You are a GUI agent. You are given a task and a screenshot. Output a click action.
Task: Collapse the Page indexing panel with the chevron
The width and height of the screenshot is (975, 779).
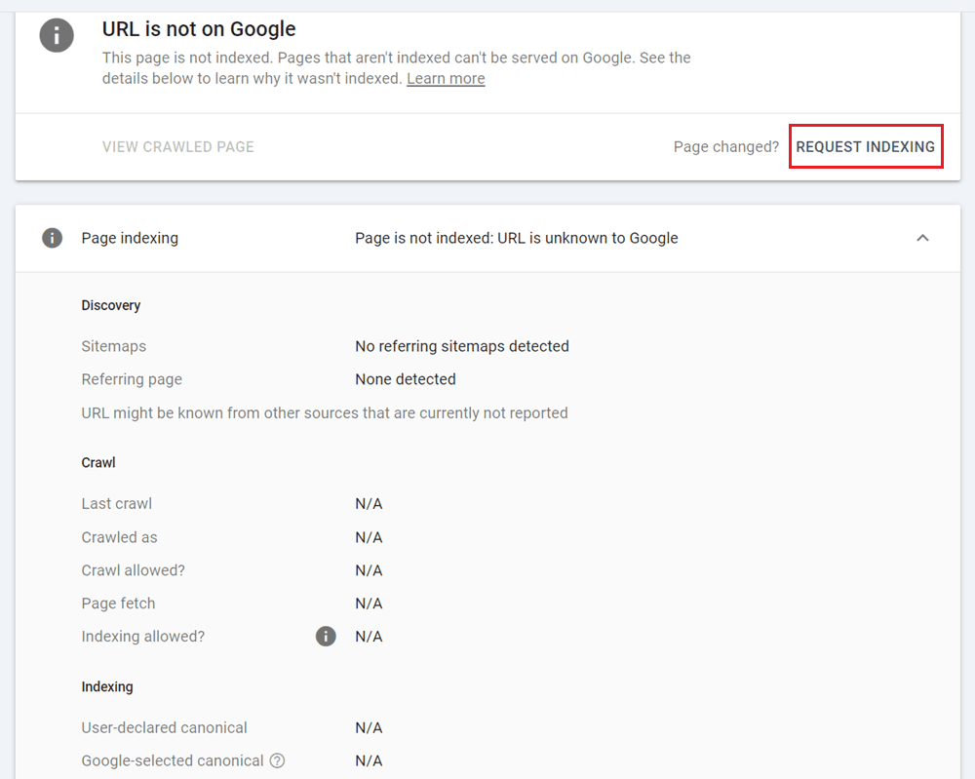click(x=922, y=237)
